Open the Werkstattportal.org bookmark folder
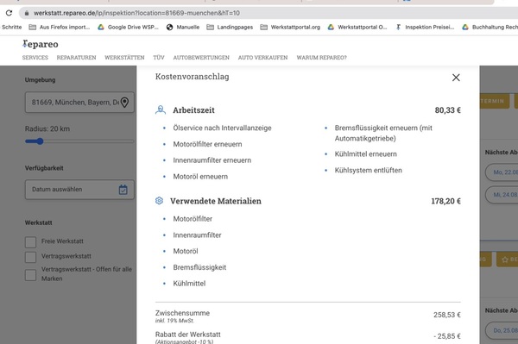The height and width of the screenshot is (344, 518). (x=290, y=27)
